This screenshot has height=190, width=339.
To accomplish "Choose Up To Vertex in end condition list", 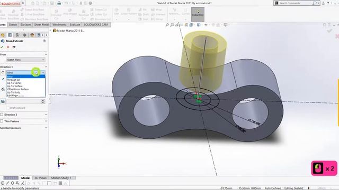I will pos(26,83).
